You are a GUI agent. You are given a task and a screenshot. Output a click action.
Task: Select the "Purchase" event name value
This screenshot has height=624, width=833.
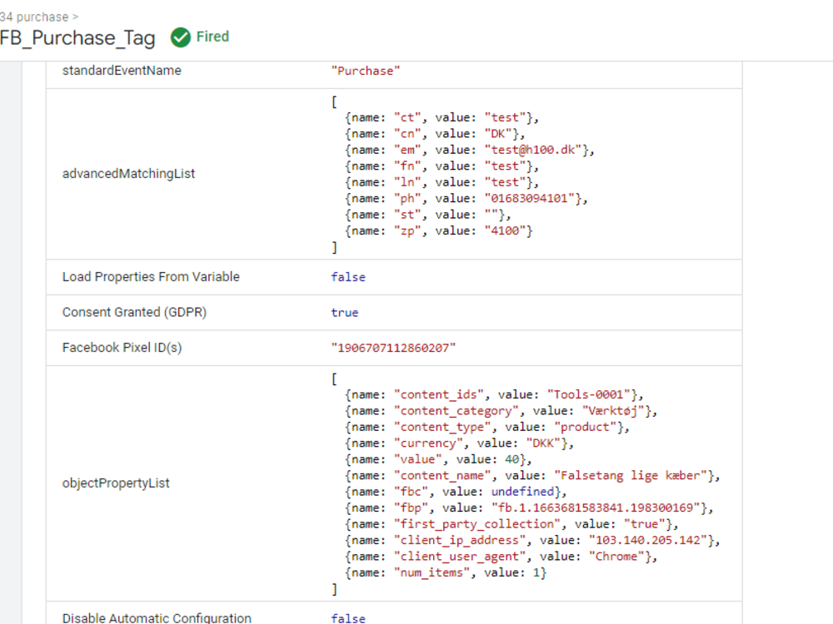point(366,71)
